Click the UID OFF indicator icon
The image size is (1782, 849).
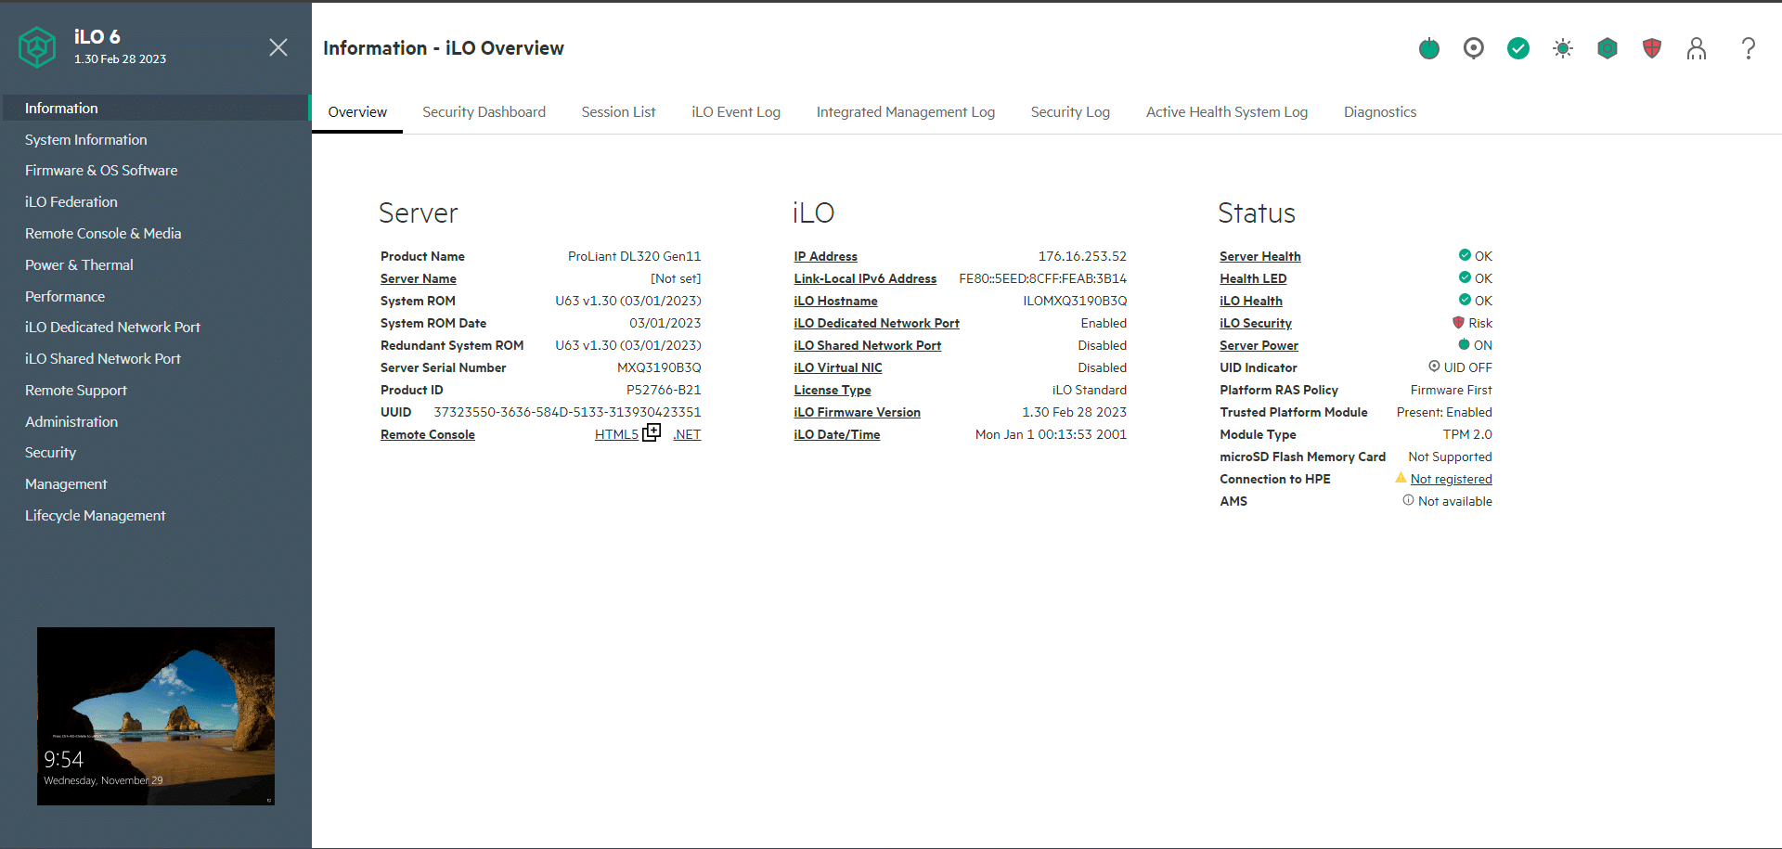(1434, 367)
